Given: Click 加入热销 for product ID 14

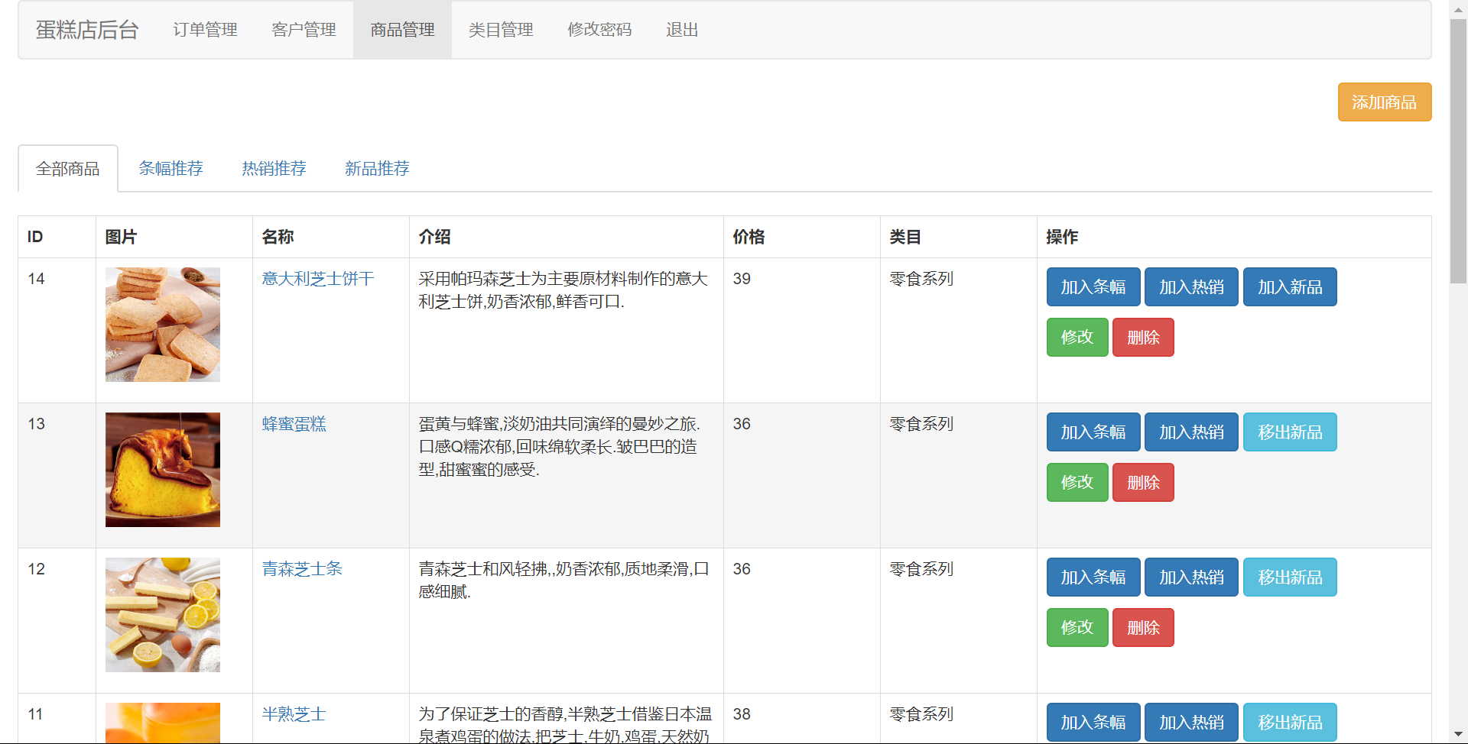Looking at the screenshot, I should (1191, 287).
